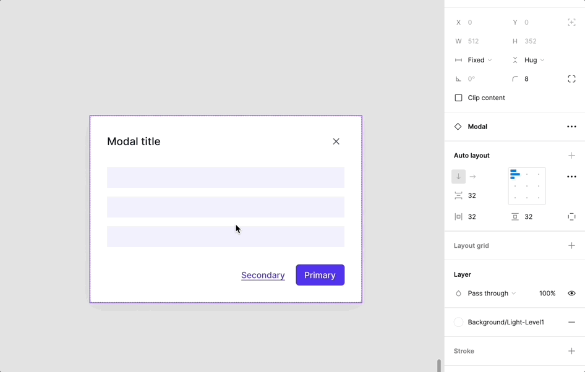Open Modal component more options
Viewport: 585px width, 372px height.
pos(571,126)
